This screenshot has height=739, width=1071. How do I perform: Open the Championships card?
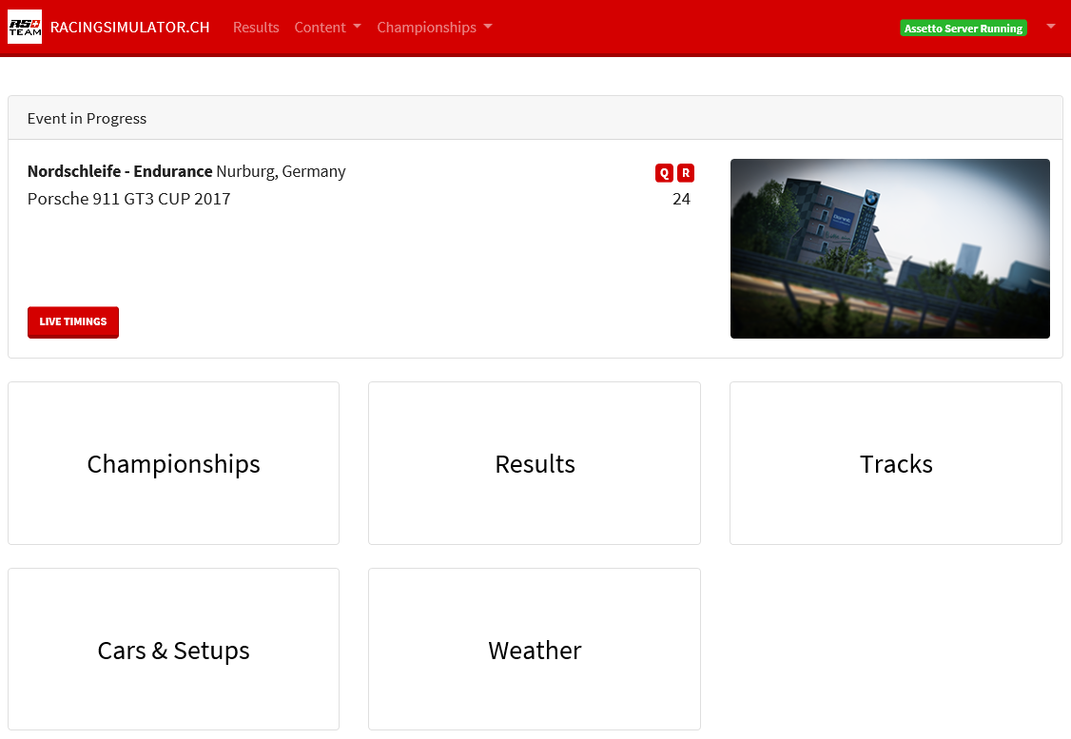(173, 463)
